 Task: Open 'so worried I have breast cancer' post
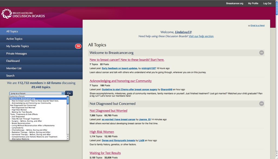pos(118,119)
